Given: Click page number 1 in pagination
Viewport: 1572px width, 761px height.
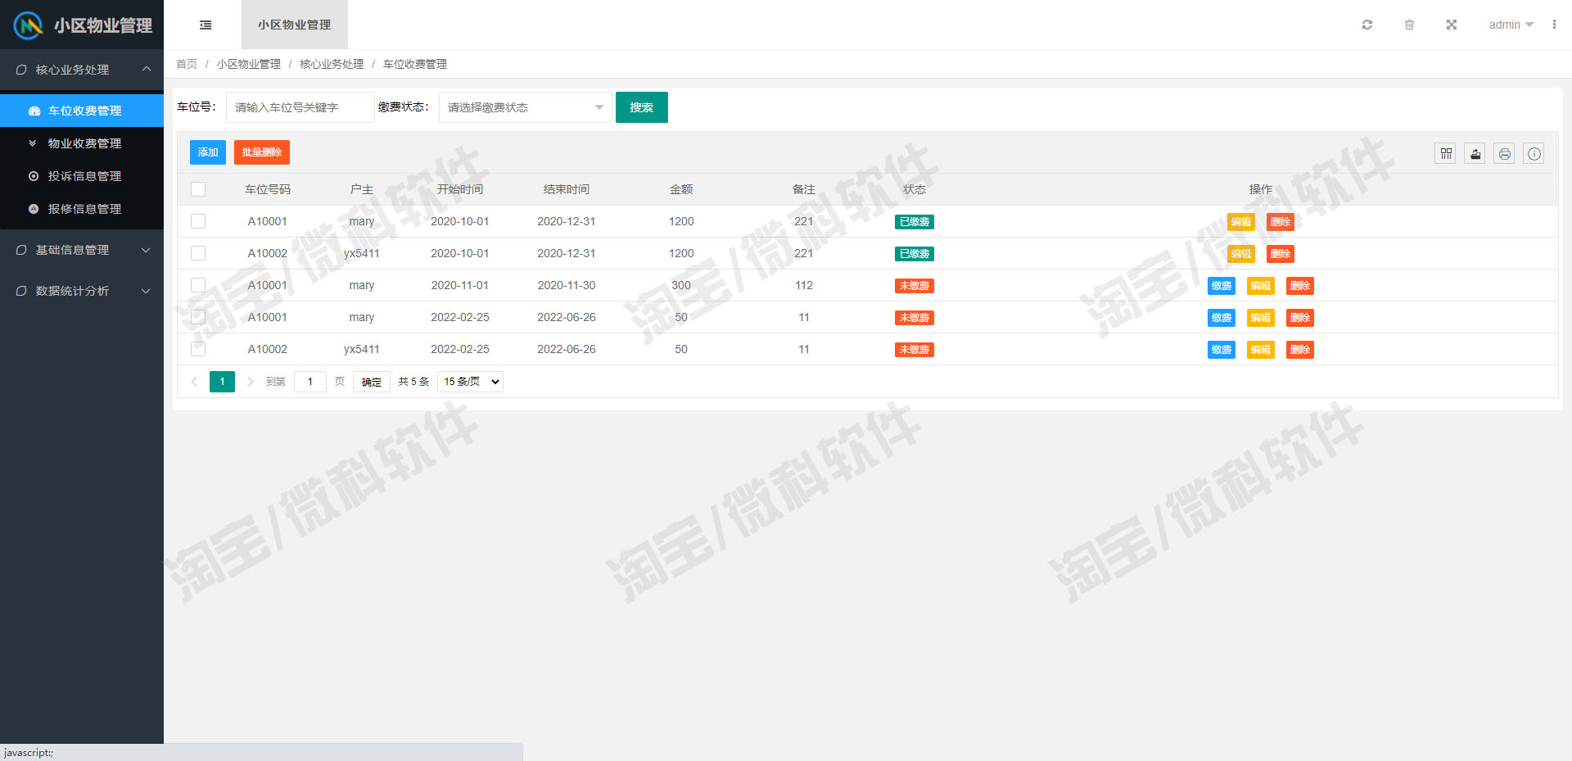Looking at the screenshot, I should 222,382.
